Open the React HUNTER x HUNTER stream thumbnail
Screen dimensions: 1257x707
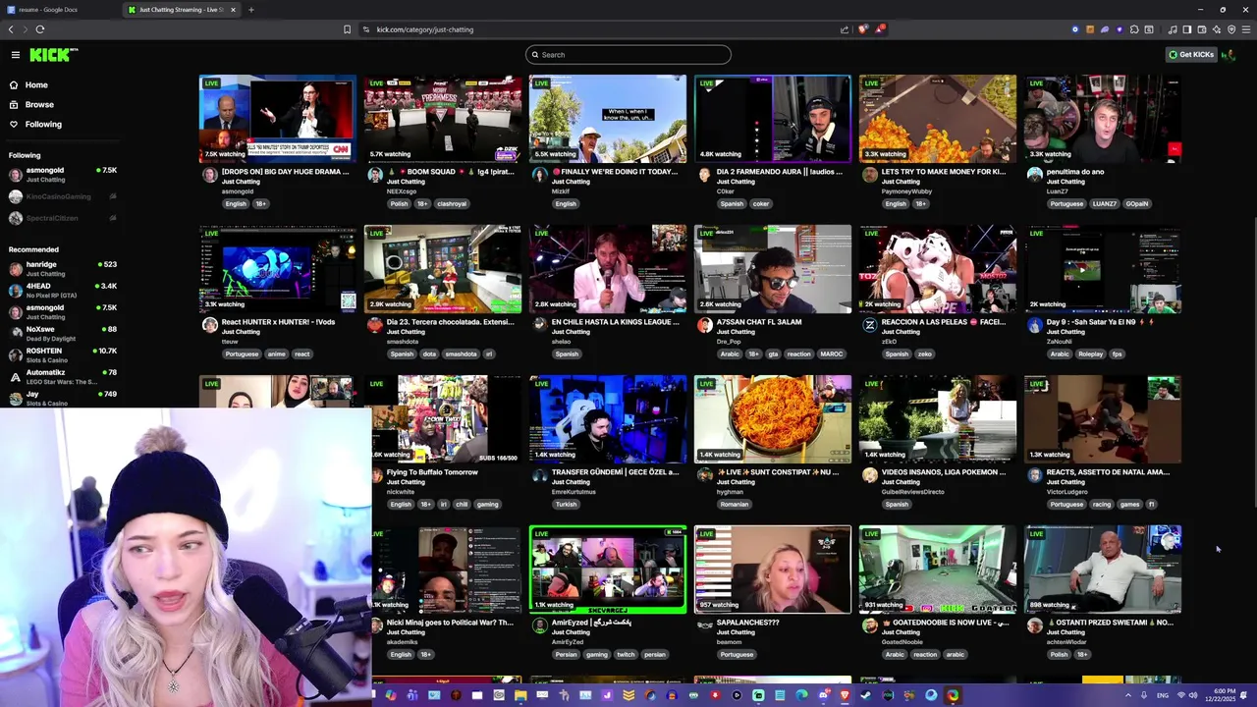(x=278, y=269)
